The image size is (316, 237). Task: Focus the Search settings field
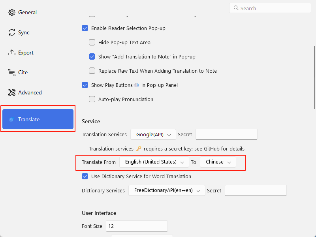click(270, 8)
